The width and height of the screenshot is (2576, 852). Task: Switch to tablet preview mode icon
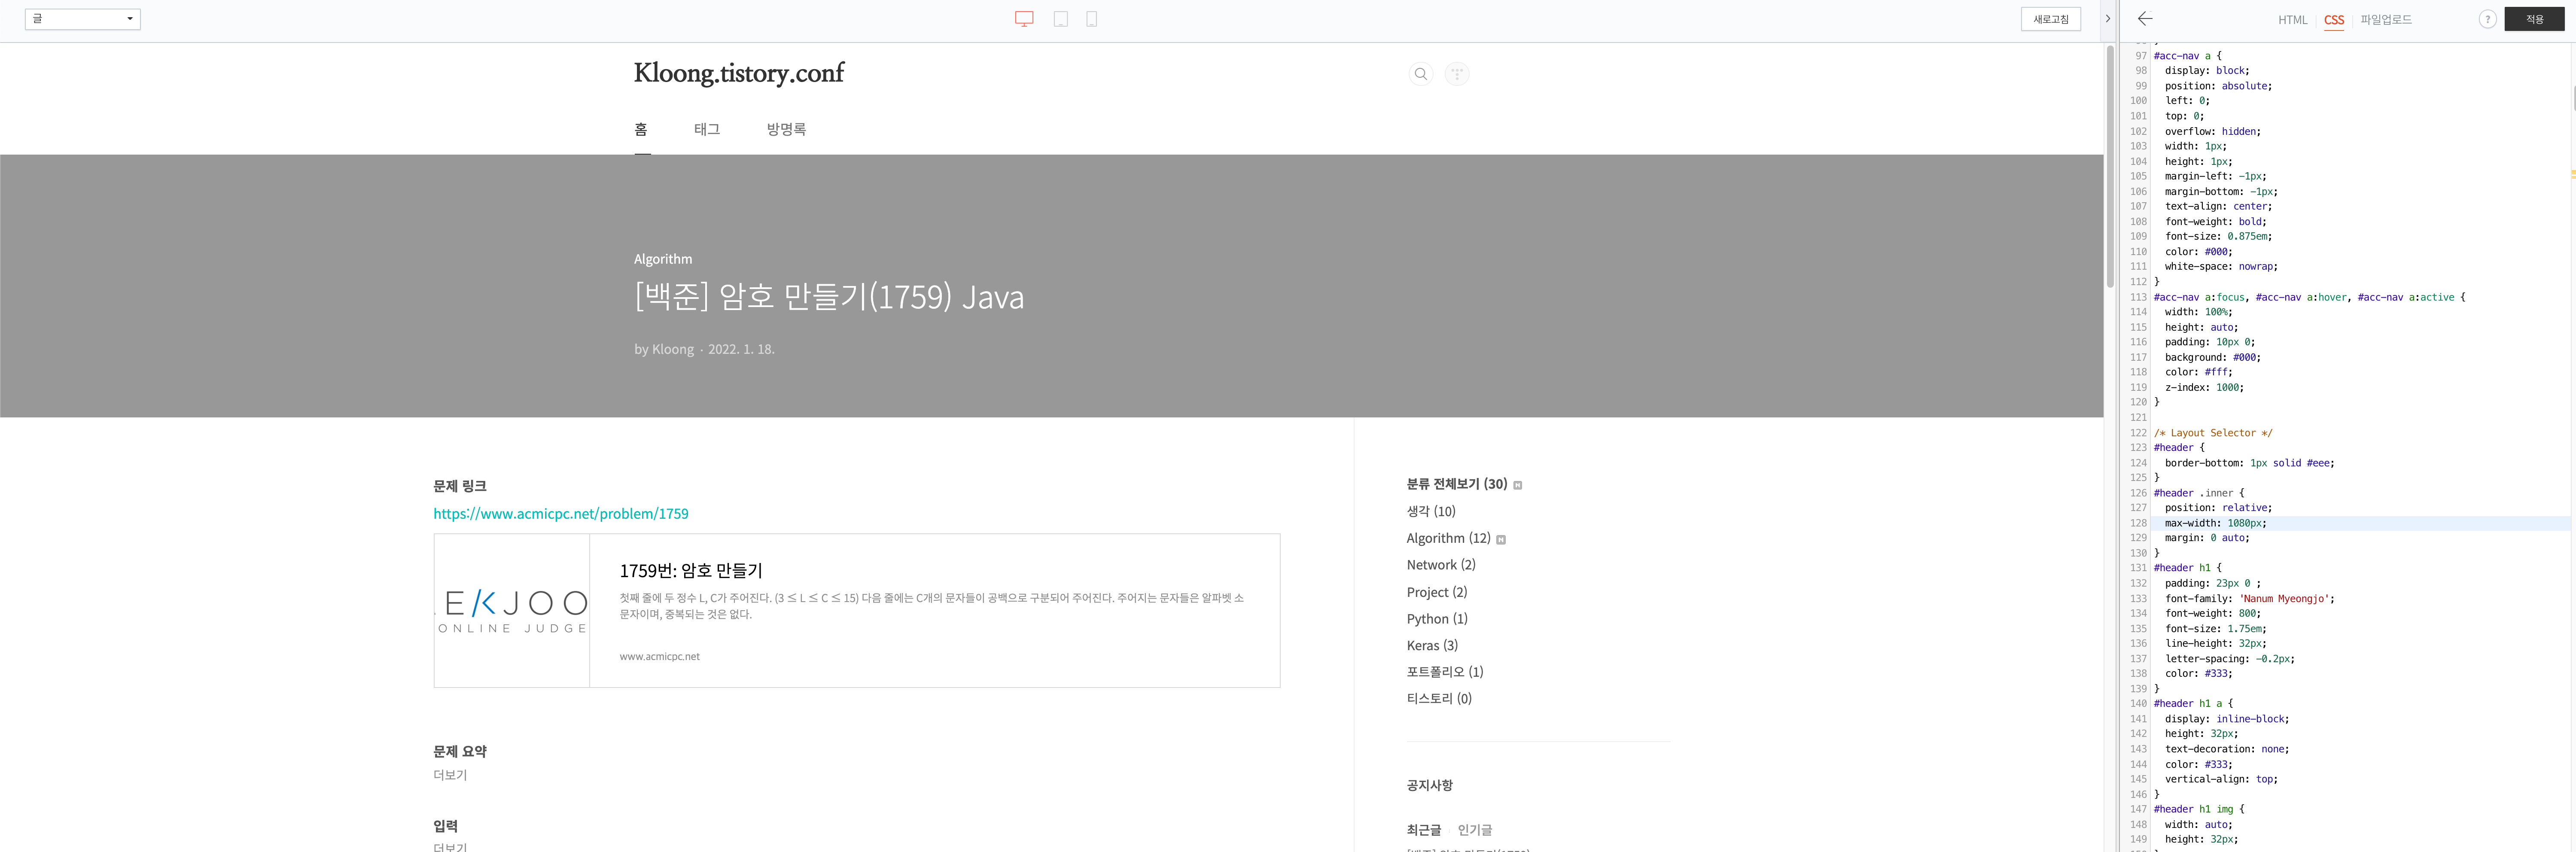1061,19
